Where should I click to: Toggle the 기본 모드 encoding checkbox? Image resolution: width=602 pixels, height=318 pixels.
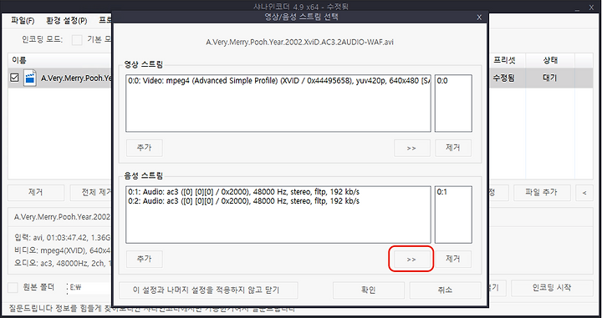coord(77,39)
